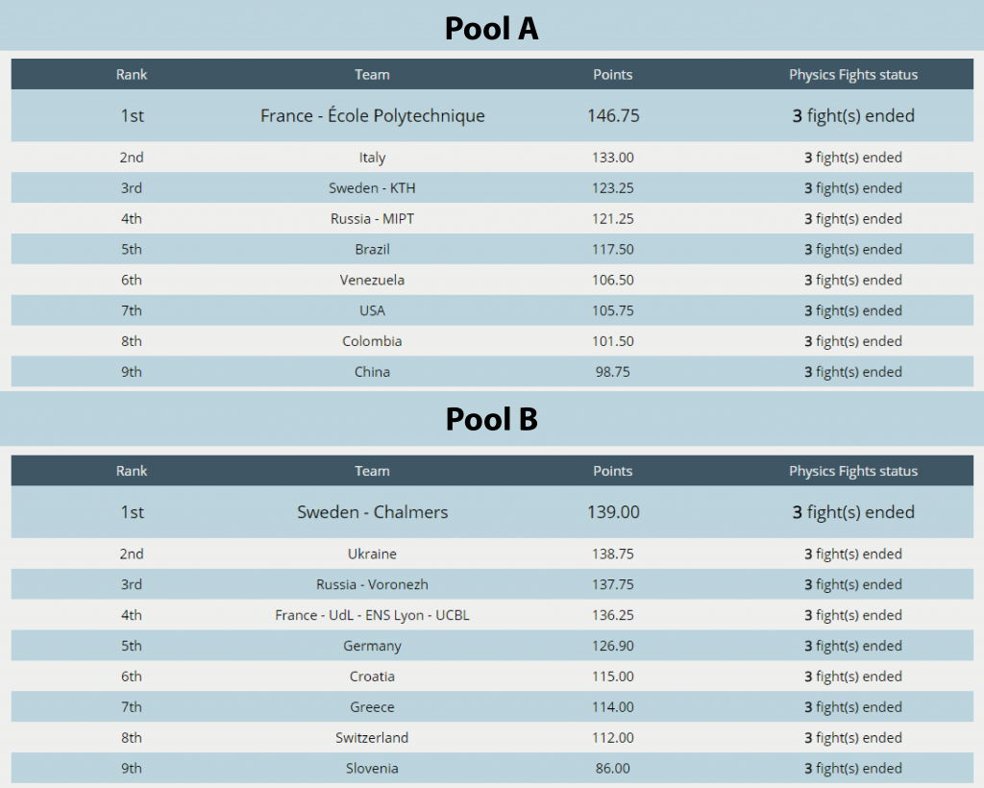
Task: Select the Italy team row
Action: pyautogui.click(x=492, y=157)
